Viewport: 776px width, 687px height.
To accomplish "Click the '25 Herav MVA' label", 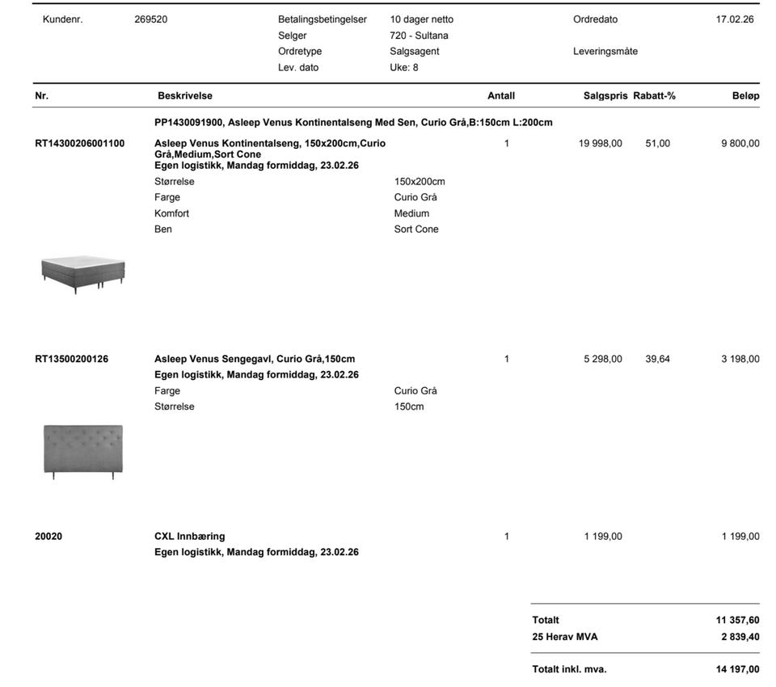I will point(565,637).
